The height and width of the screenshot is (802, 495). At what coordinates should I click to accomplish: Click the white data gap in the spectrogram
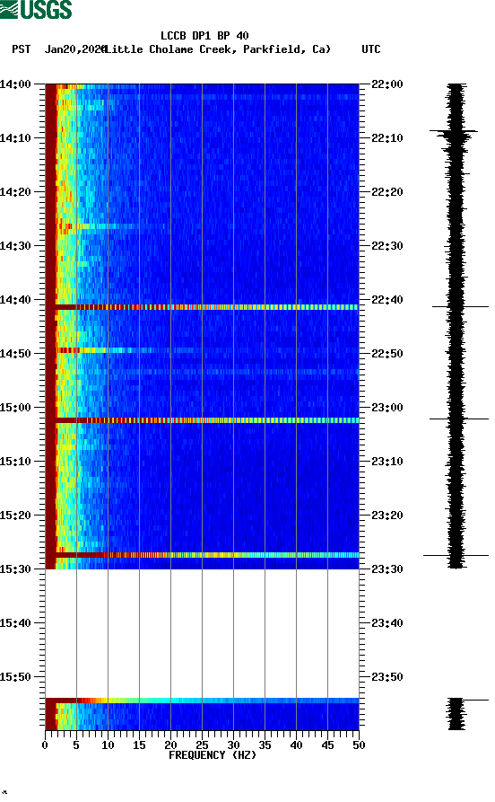[x=202, y=634]
